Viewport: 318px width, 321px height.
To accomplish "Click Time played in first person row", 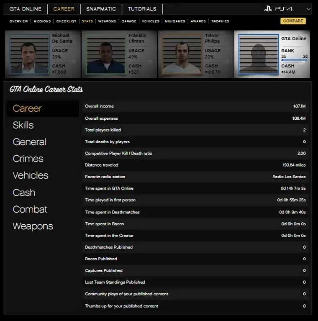I will pyautogui.click(x=195, y=200).
